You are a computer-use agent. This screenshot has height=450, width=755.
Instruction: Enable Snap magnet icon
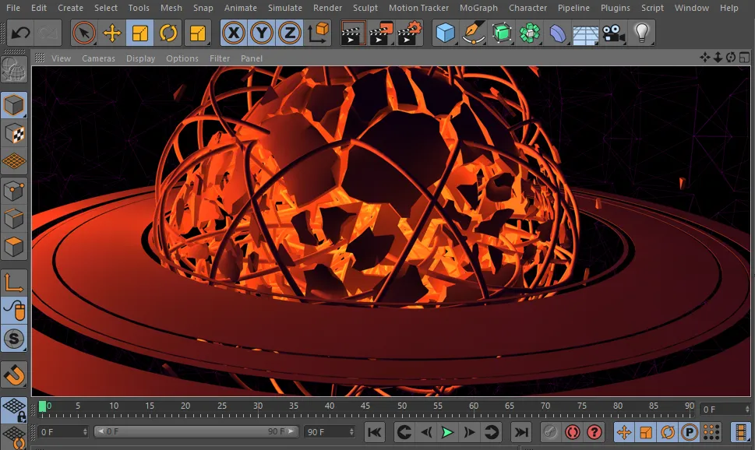tap(14, 374)
